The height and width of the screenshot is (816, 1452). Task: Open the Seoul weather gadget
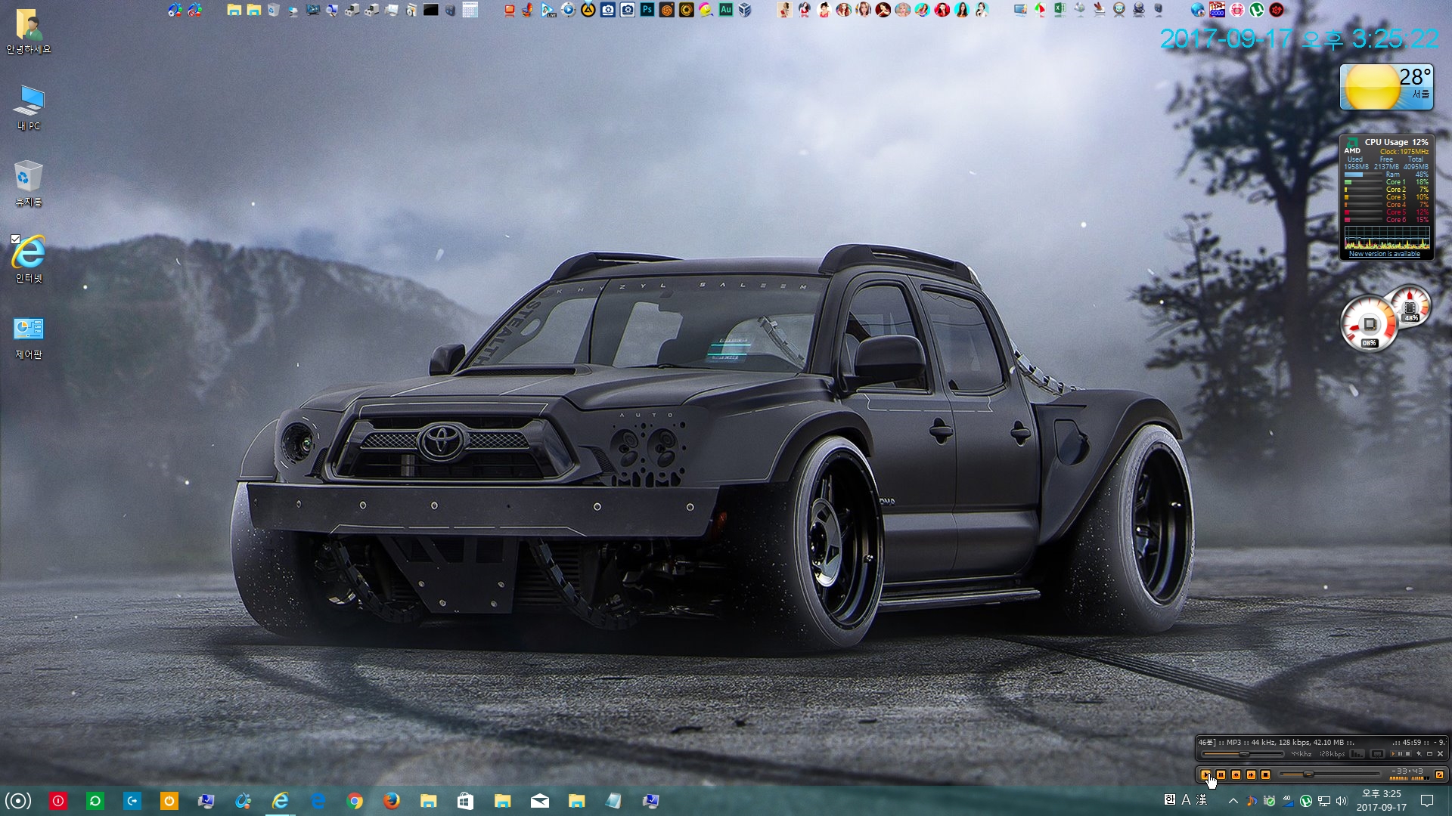click(x=1387, y=87)
